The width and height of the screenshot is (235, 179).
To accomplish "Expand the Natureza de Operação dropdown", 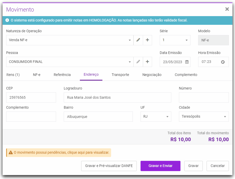I will tap(130, 40).
